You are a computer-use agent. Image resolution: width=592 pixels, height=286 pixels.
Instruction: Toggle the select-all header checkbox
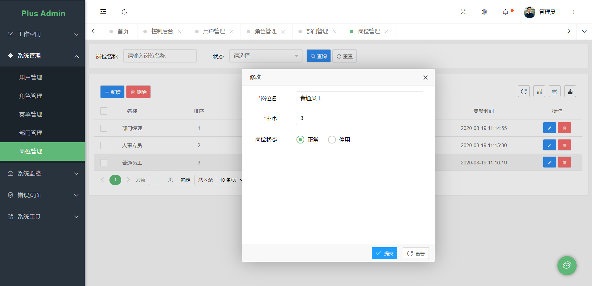[104, 111]
